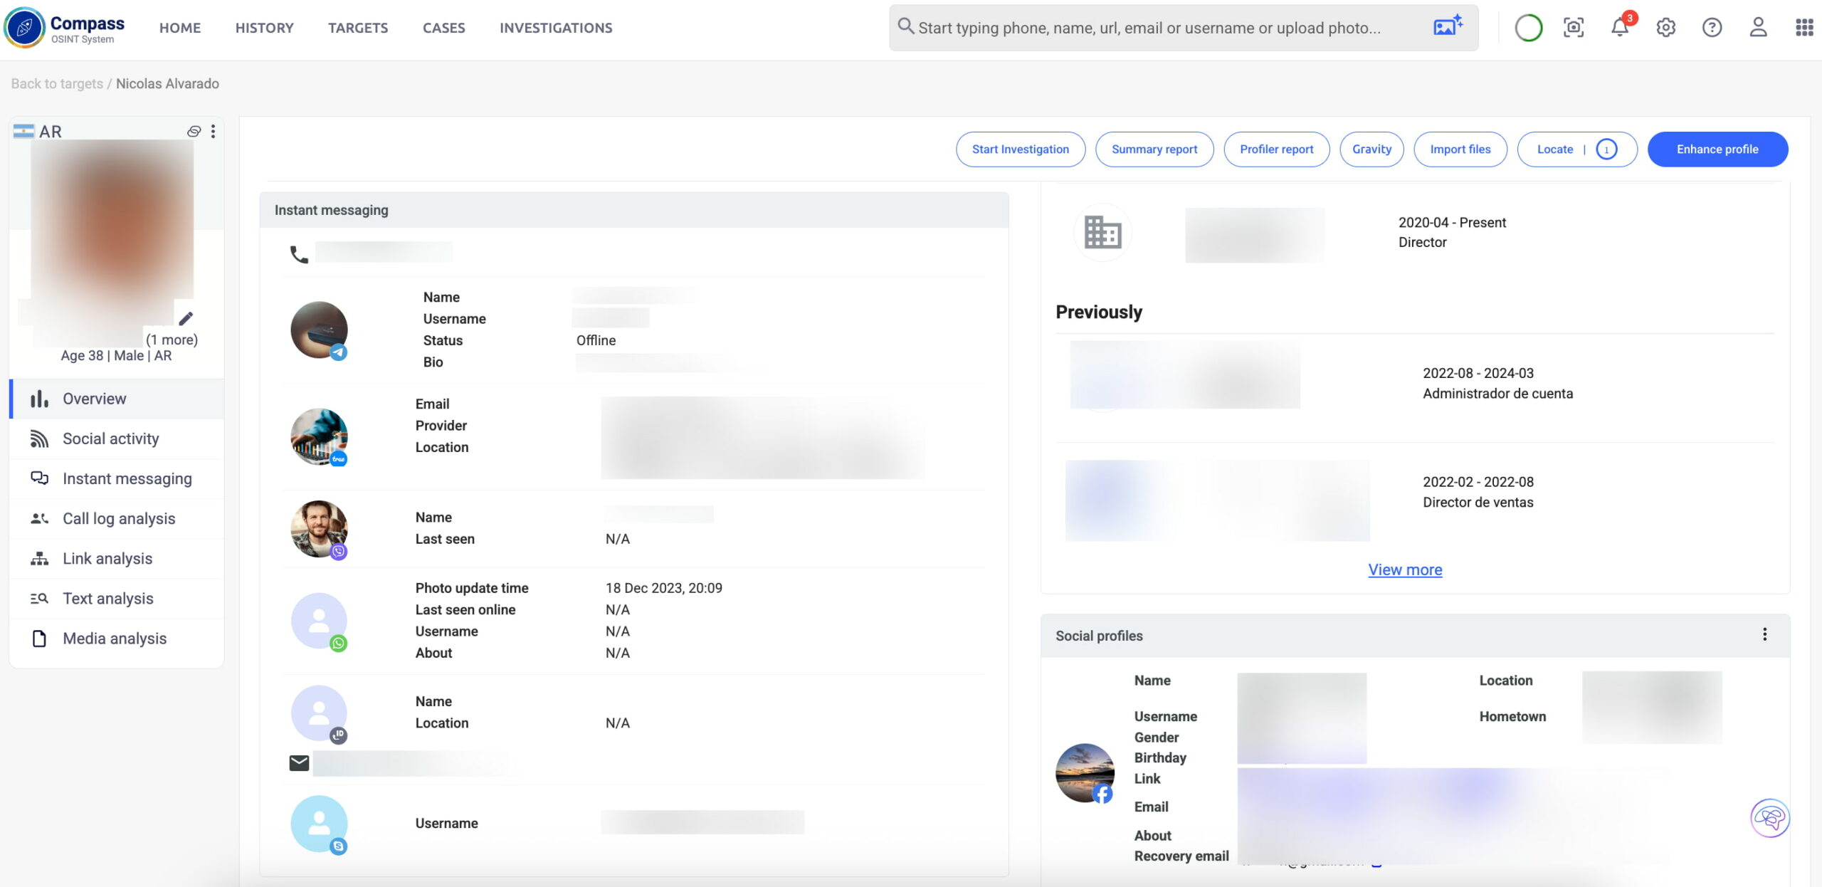Open the screenshot capture icon
Image resolution: width=1822 pixels, height=887 pixels.
(1574, 28)
